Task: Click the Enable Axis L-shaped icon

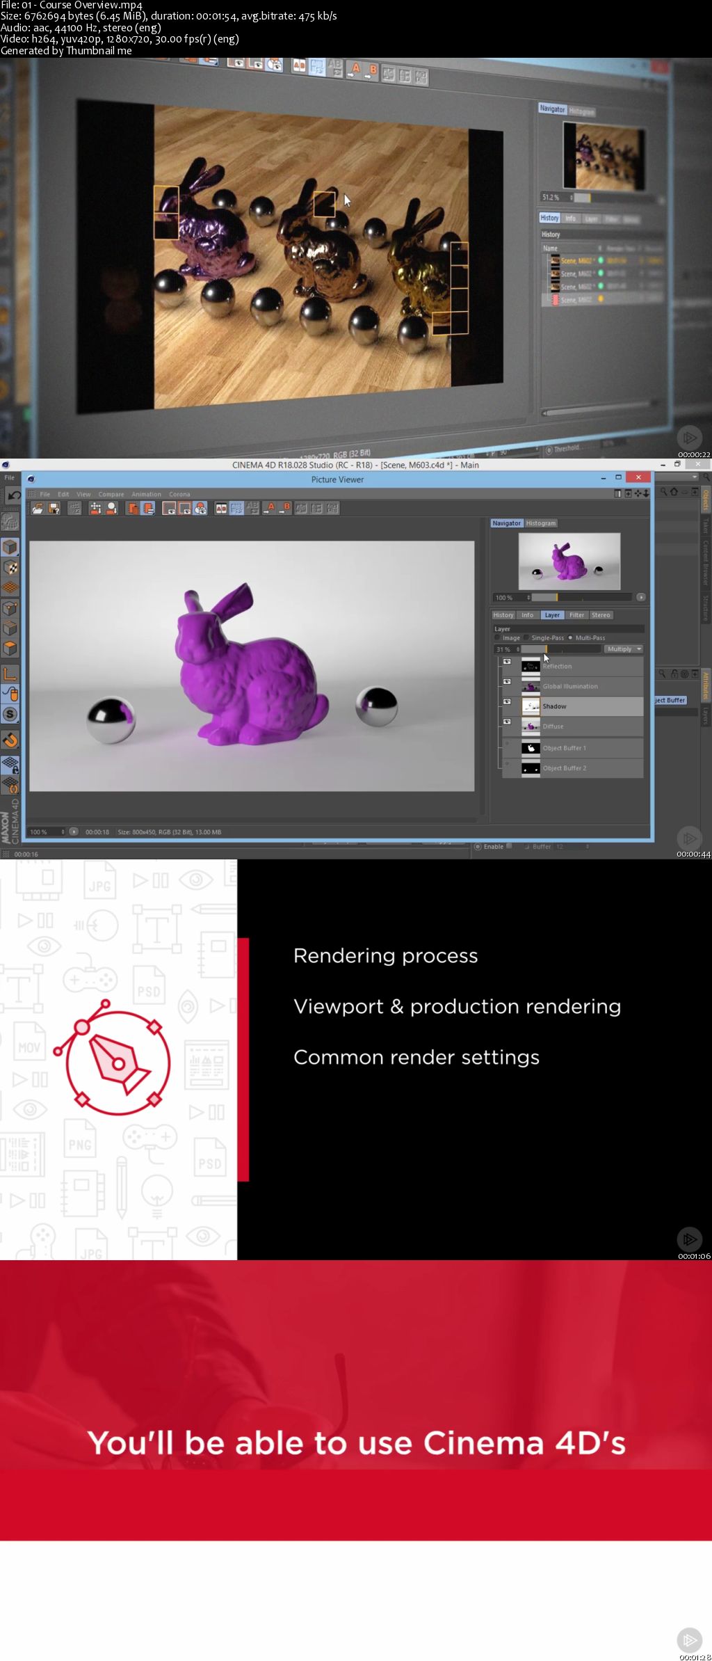Action: point(10,673)
